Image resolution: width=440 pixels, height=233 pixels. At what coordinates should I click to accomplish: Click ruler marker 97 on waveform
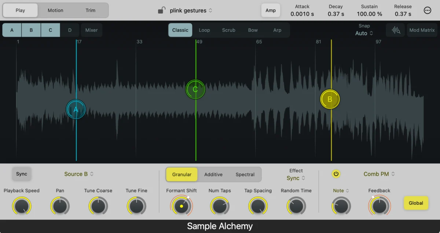pyautogui.click(x=378, y=42)
